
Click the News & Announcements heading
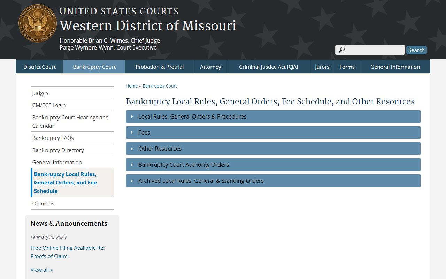[69, 223]
